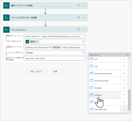Expand chevron of folder below SitePages

(124, 102)
